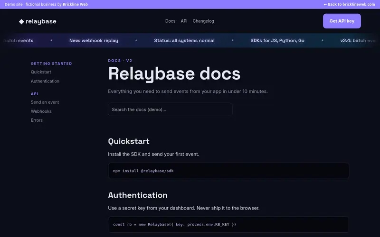This screenshot has width=380, height=237.
Task: Click 'Use a secret key' paragraph
Action: click(x=184, y=208)
